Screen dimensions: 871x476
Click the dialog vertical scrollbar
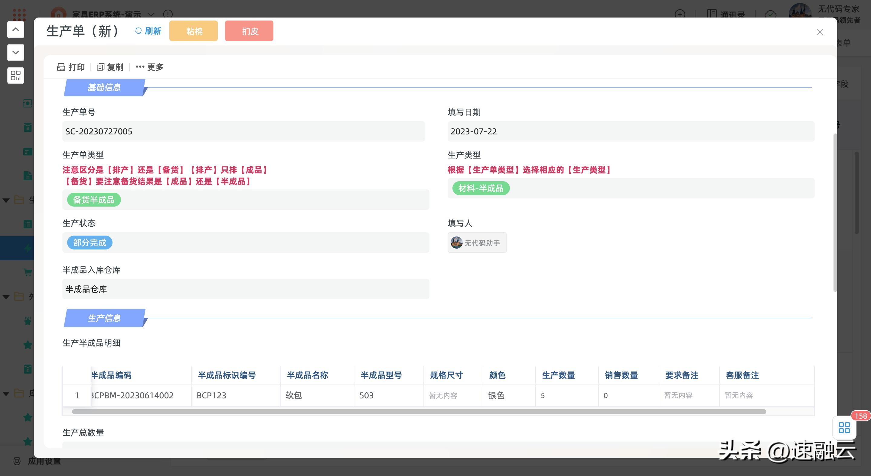pos(835,213)
